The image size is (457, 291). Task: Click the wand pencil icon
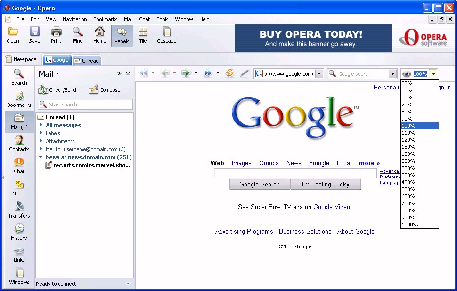pos(244,73)
